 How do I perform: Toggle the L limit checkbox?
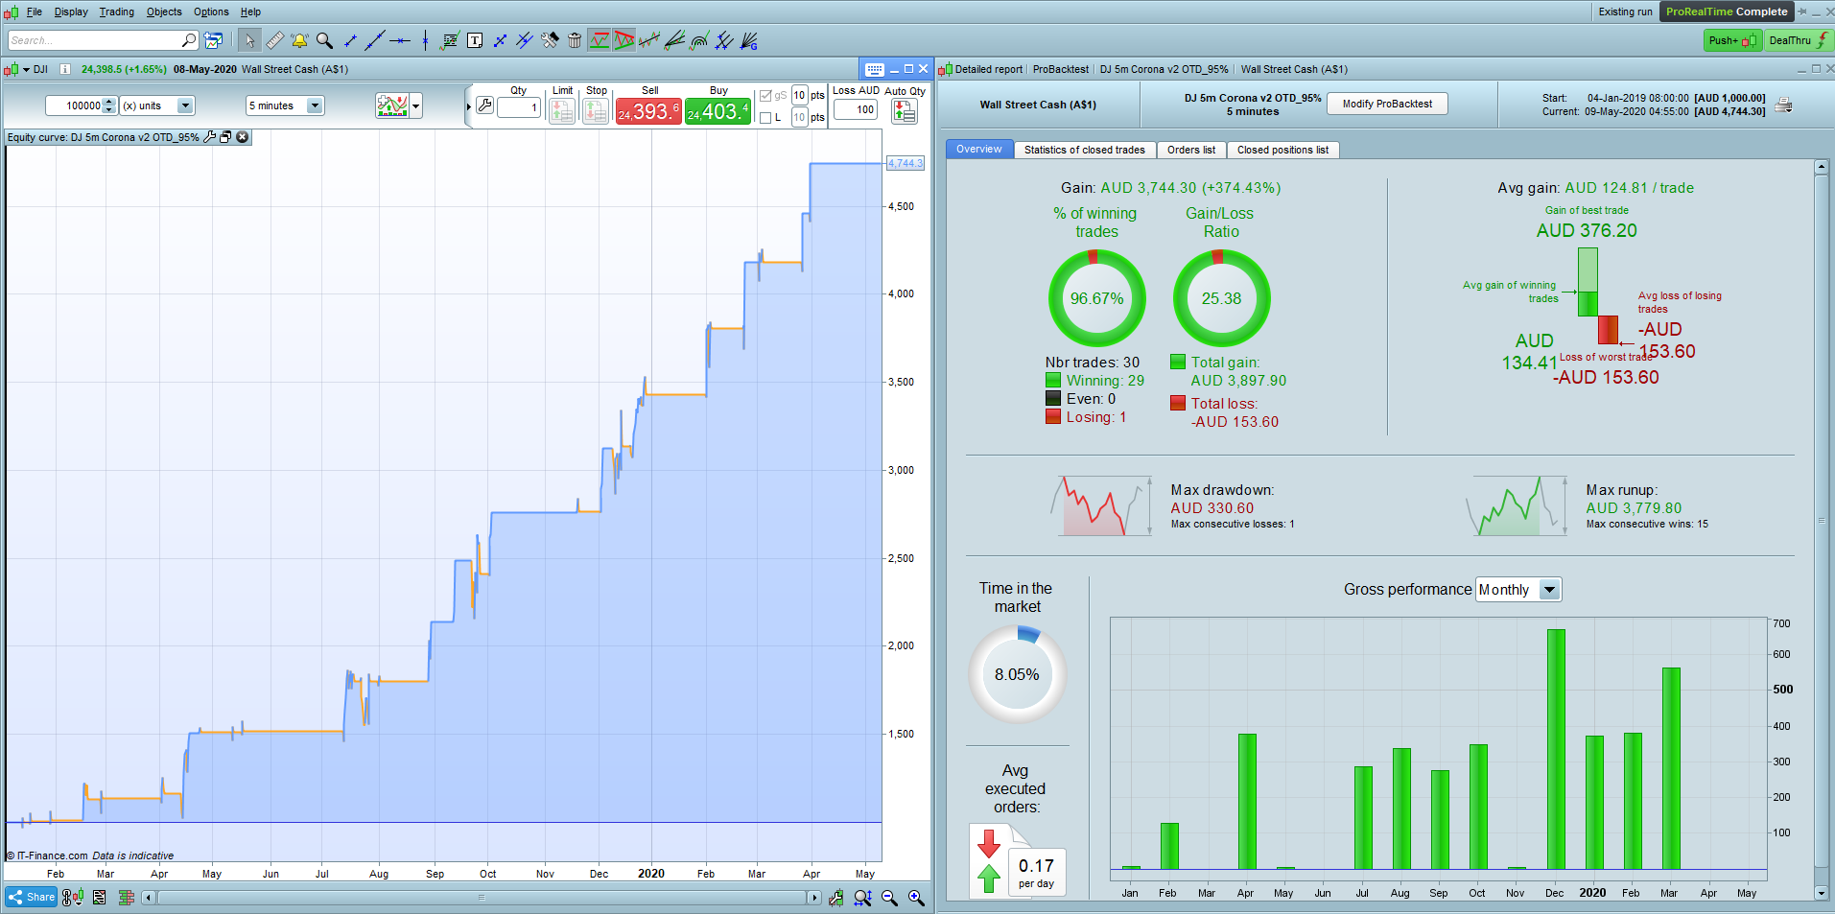coord(765,118)
